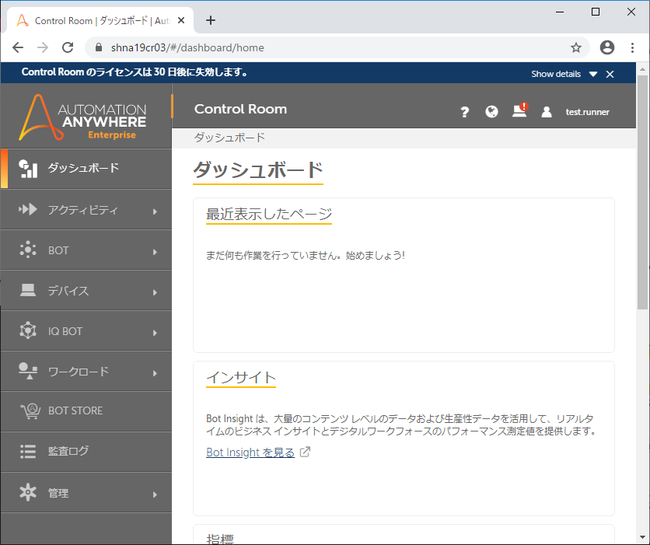Open a new browser tab
650x545 pixels.
coord(211,20)
